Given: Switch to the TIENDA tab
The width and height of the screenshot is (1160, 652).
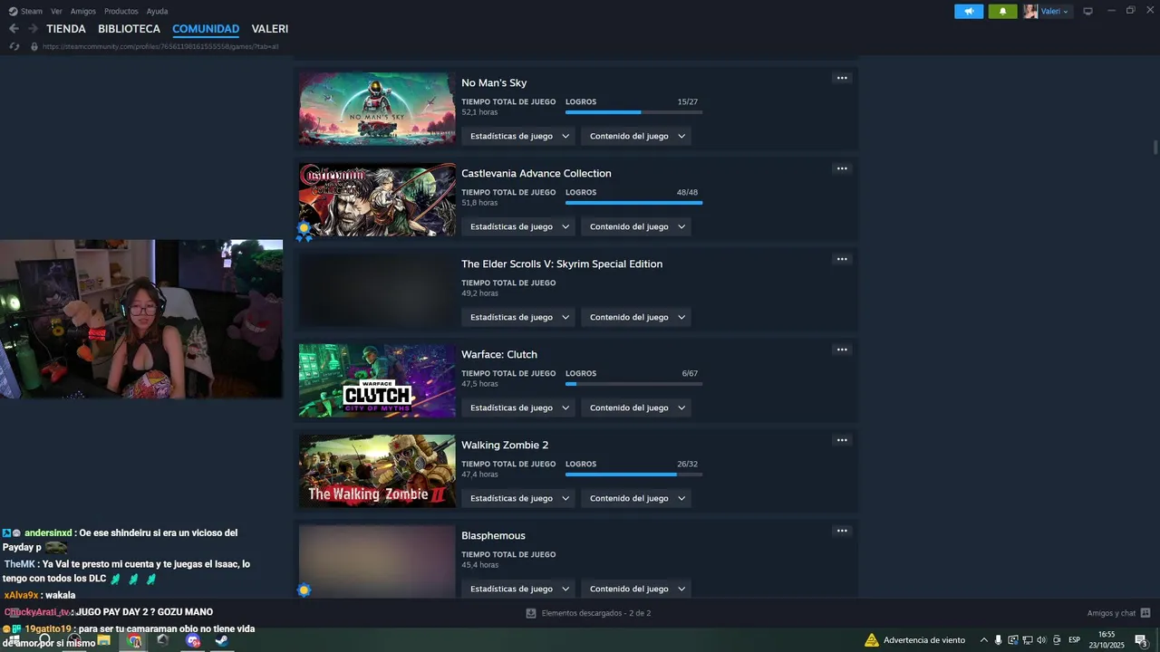Looking at the screenshot, I should click(x=66, y=29).
